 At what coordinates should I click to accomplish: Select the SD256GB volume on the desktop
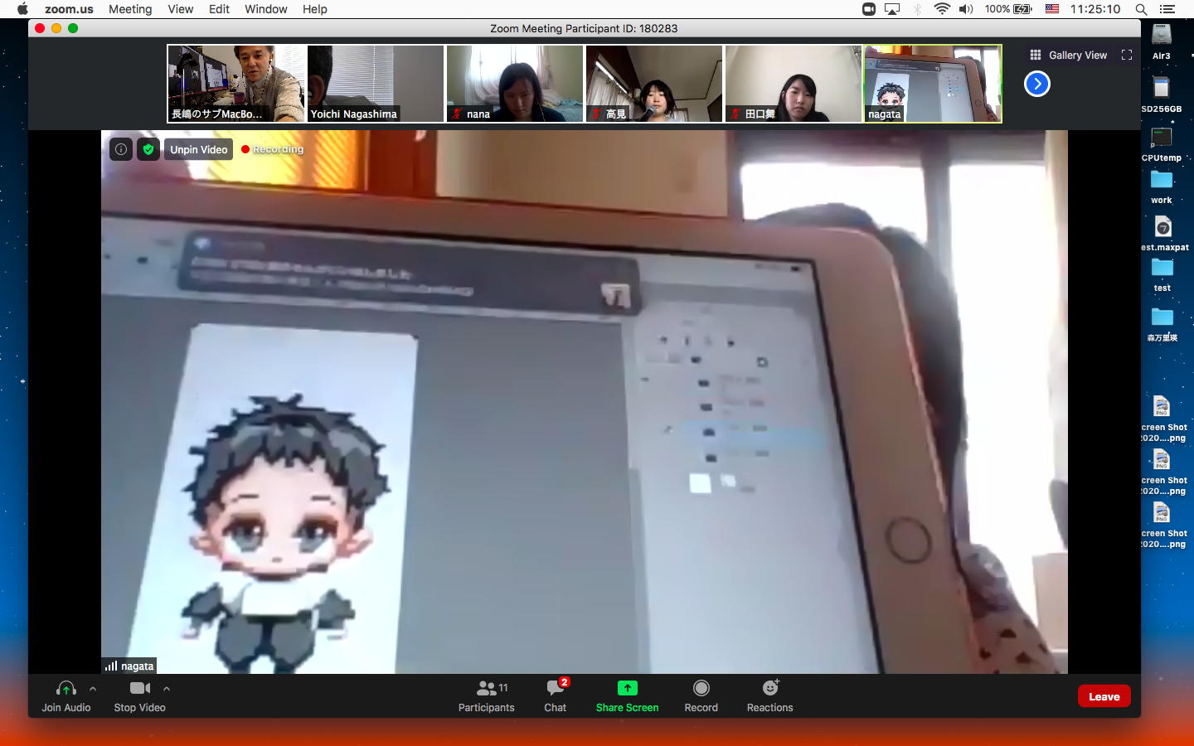click(1162, 94)
